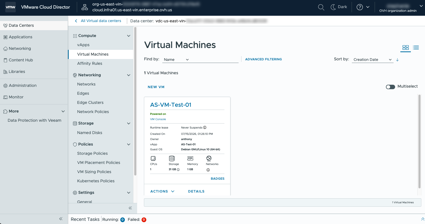Click the Memory icon on VM card
The width and height of the screenshot is (425, 224).
point(190,158)
